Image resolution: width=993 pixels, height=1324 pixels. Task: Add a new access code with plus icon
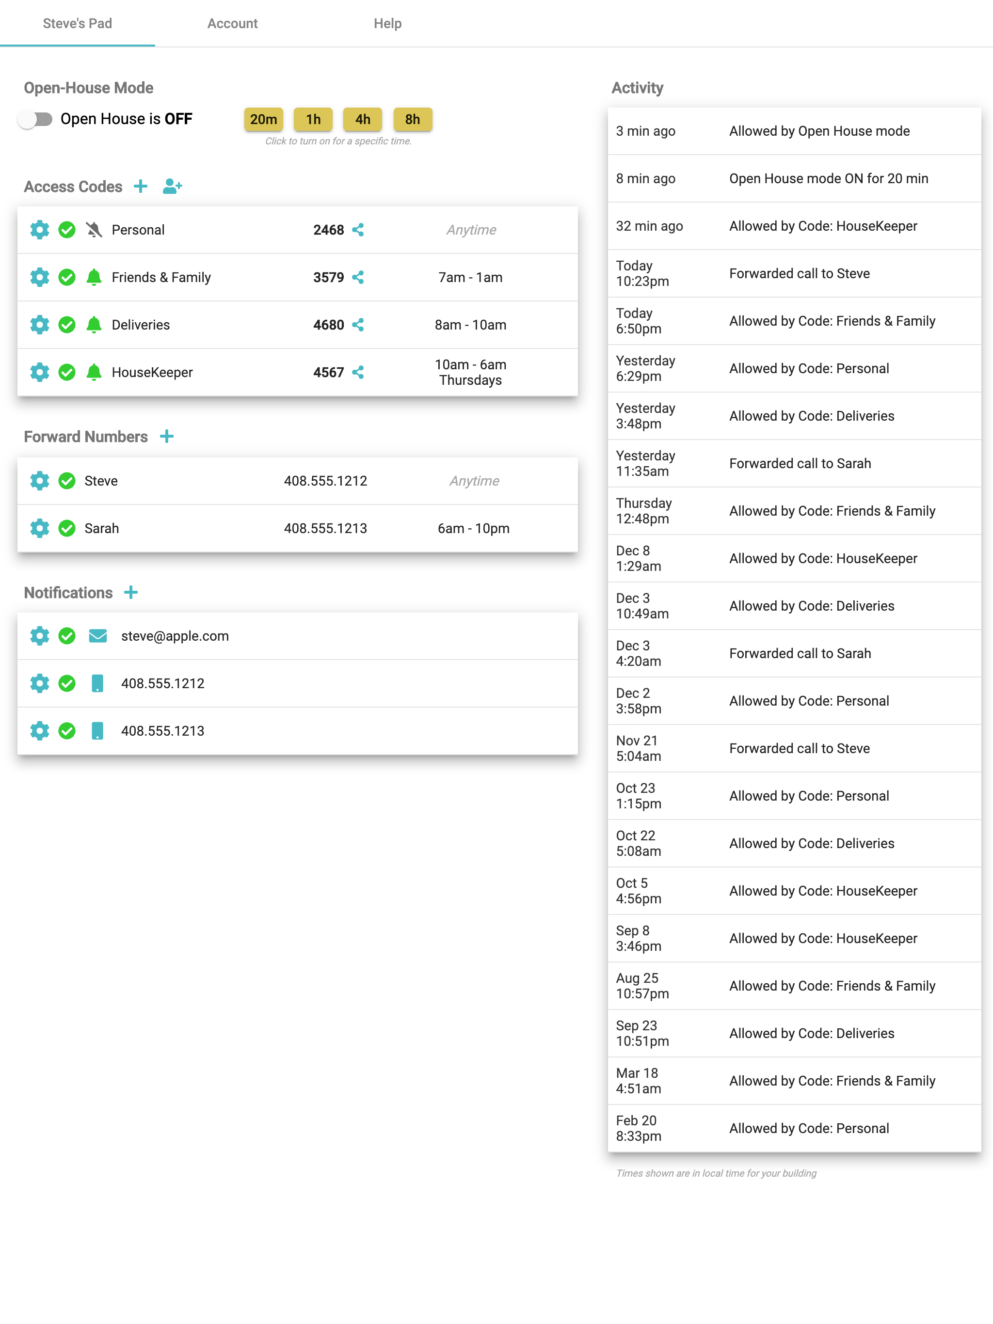coord(141,186)
